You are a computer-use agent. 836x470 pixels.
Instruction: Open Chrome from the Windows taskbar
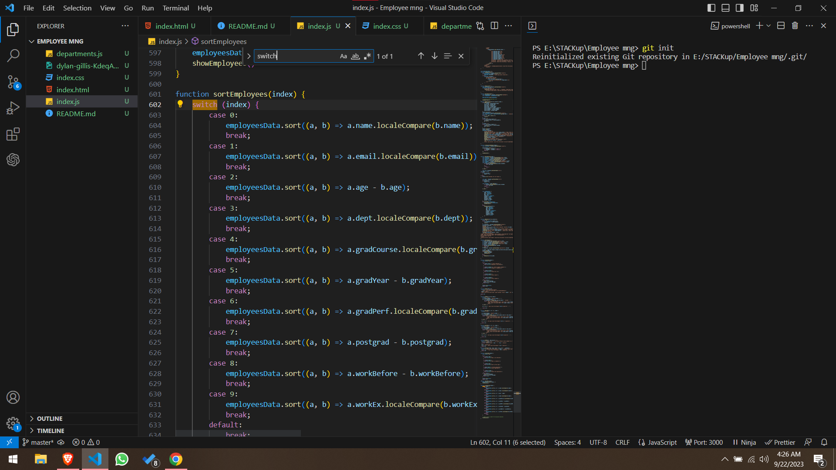[x=176, y=459]
